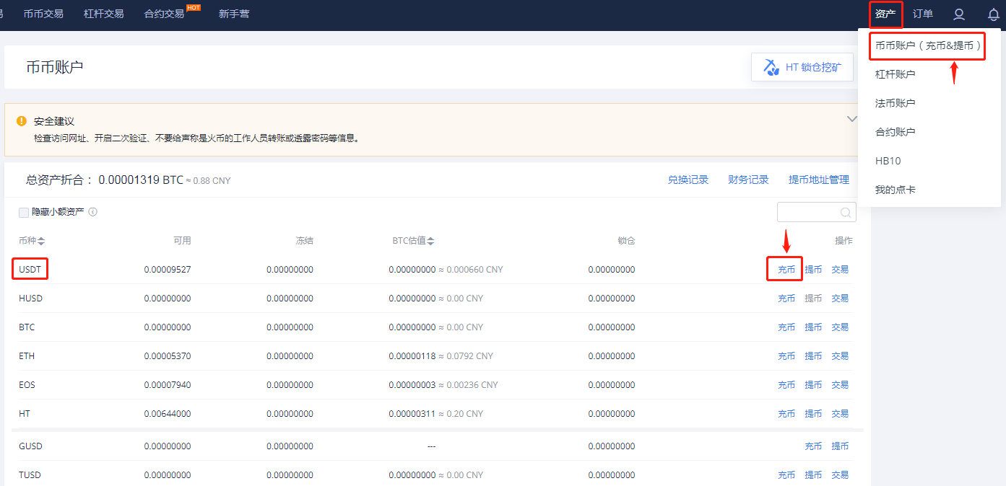This screenshot has width=1006, height=486.
Task: Click the HT 锁仓挖矿 button
Action: coord(802,67)
